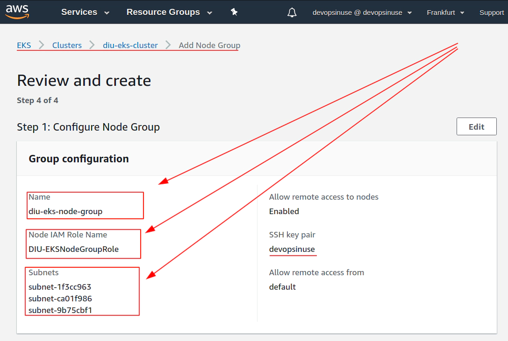Click the Review and create heading
The image size is (508, 341).
[84, 80]
